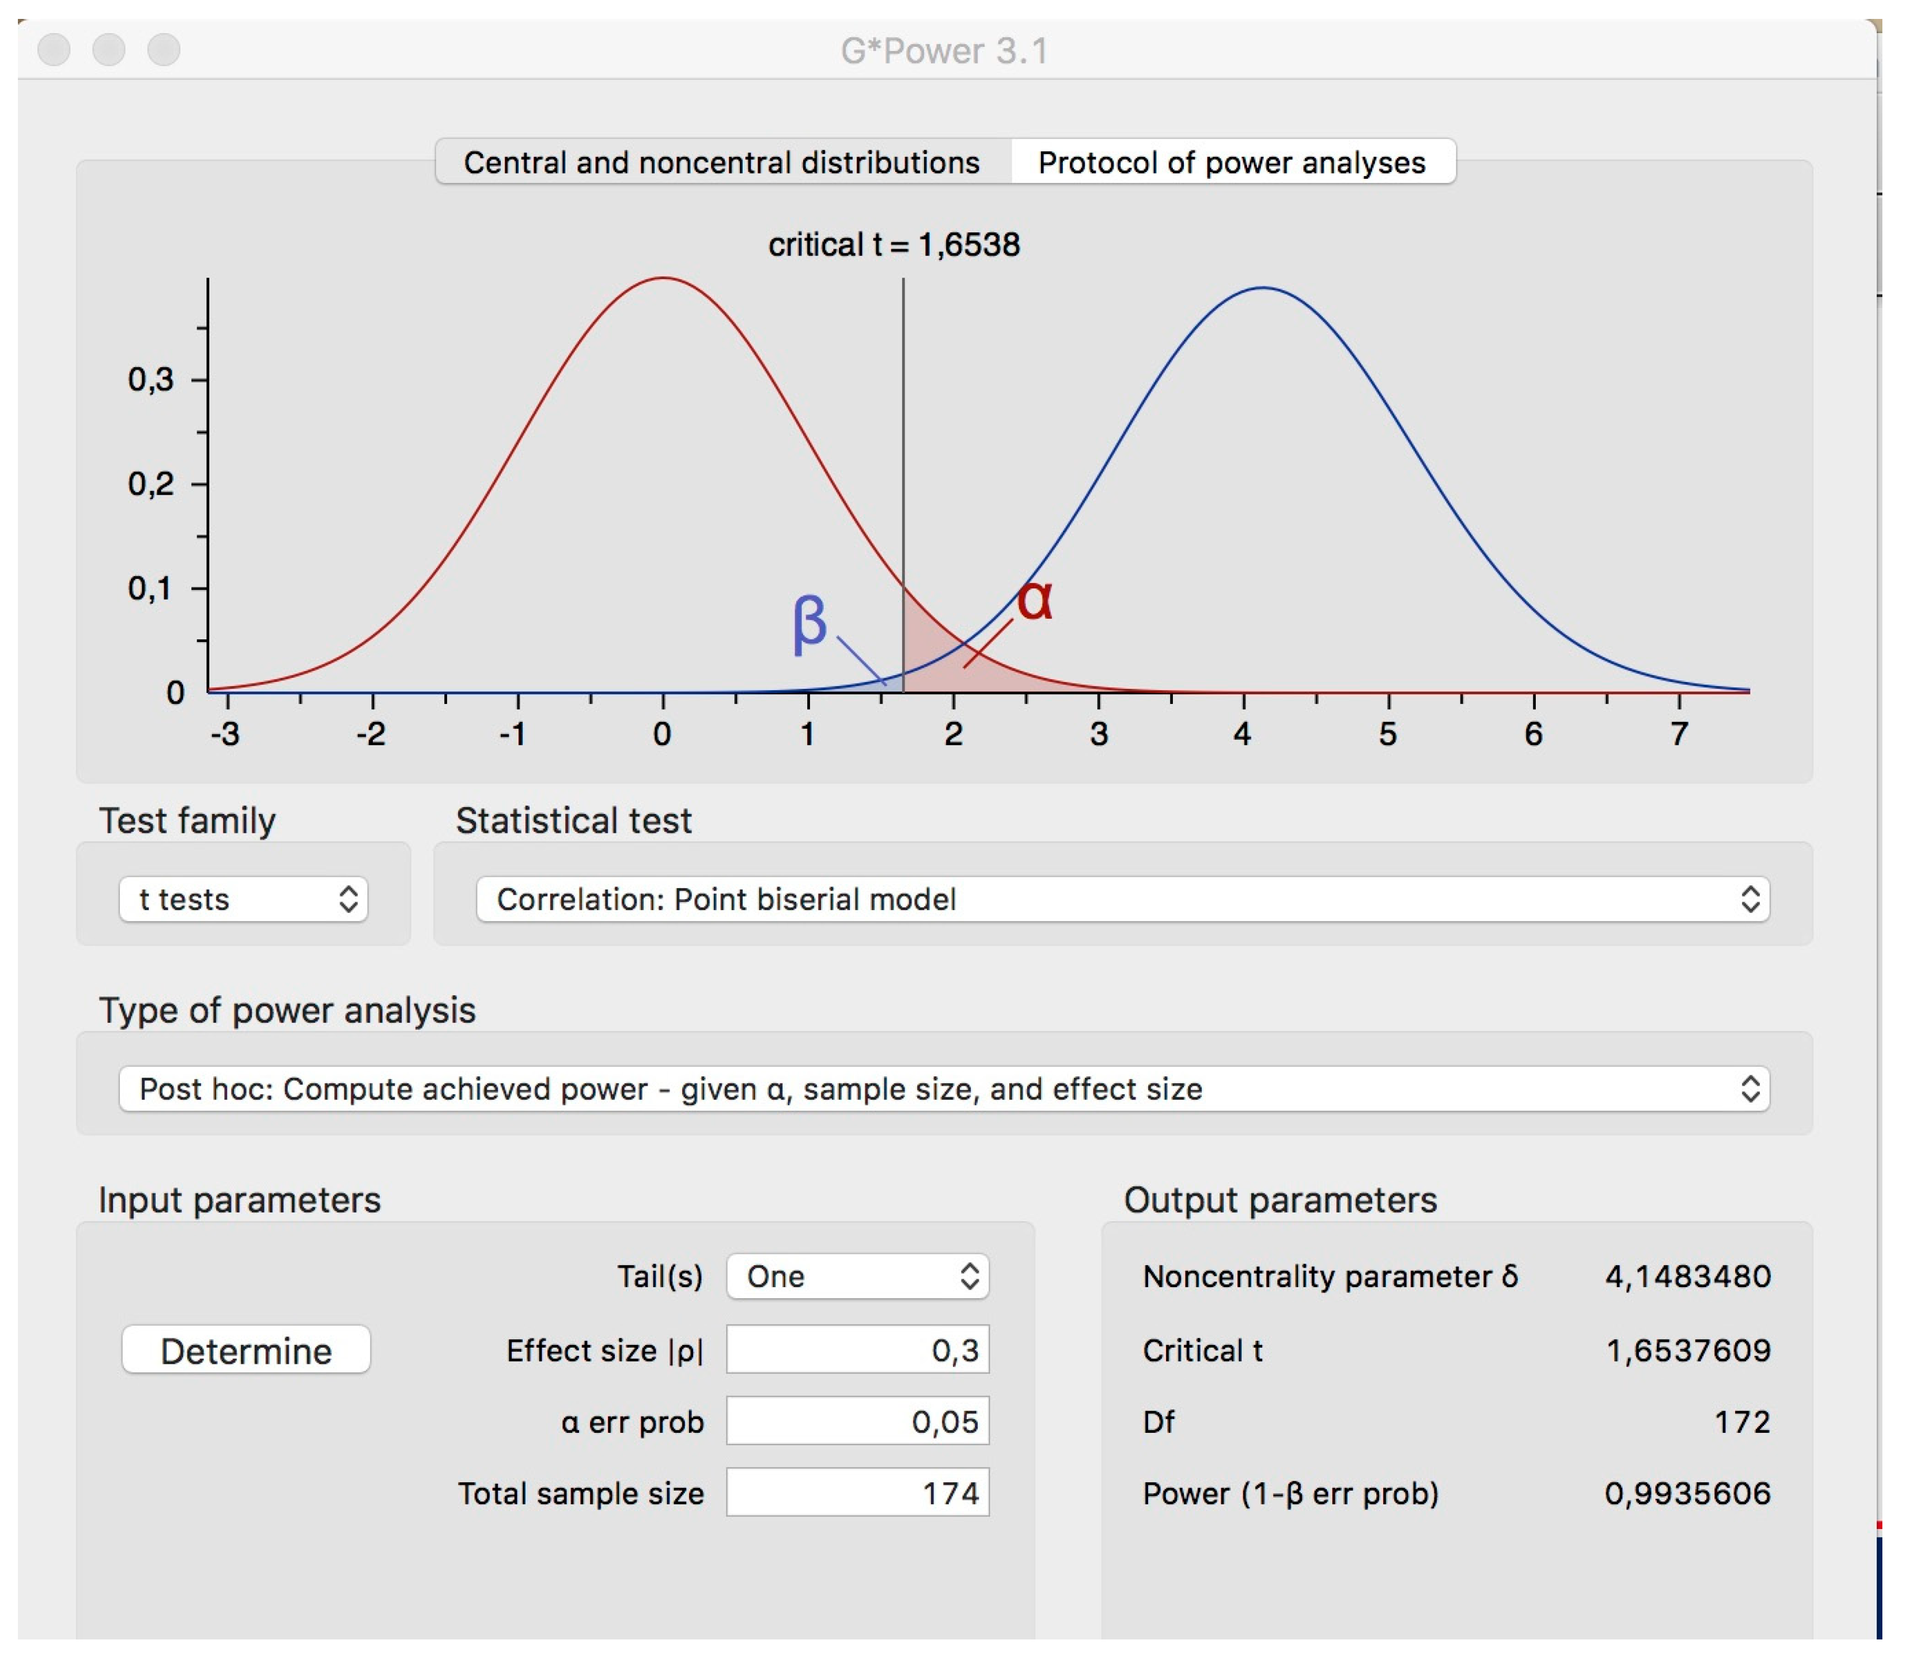
Task: Switch to Central and noncentral distributions tab
Action: (722, 162)
